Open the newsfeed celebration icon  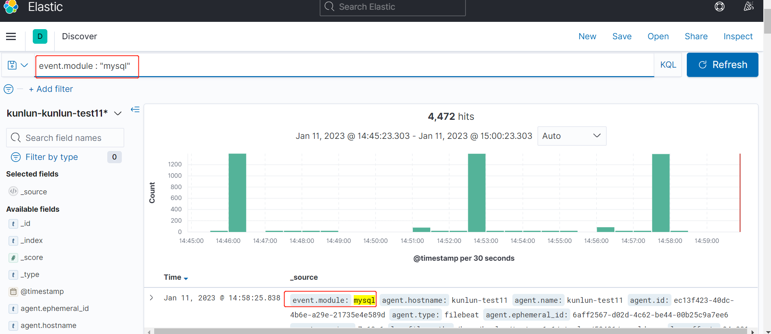(749, 6)
